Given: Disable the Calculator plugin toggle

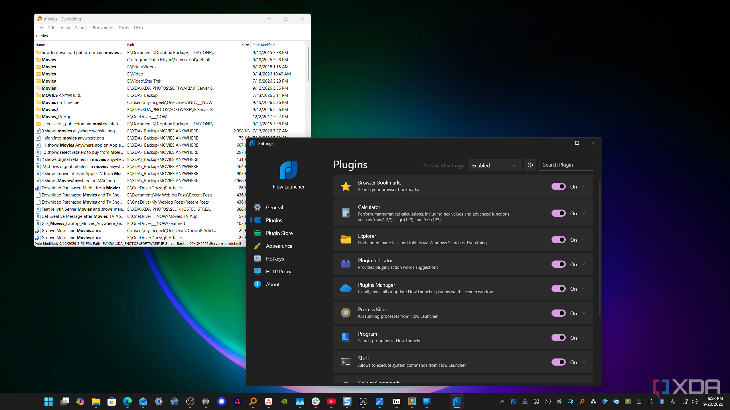Looking at the screenshot, I should (558, 213).
